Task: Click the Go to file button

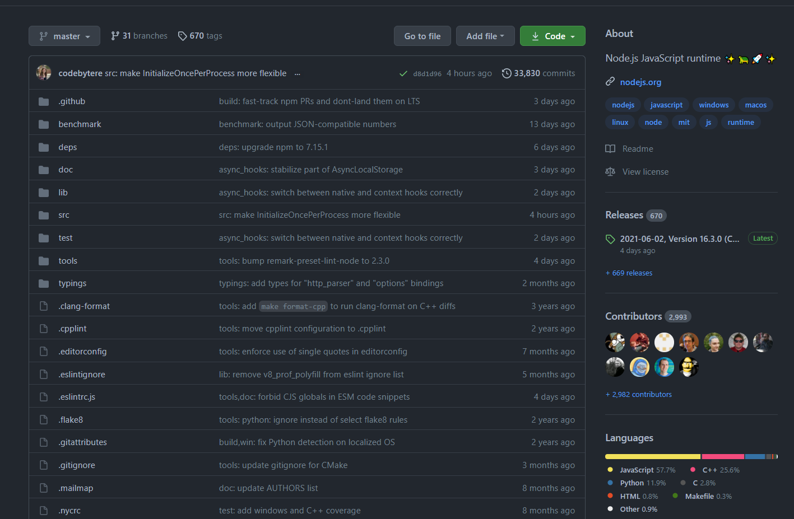Action: (422, 36)
